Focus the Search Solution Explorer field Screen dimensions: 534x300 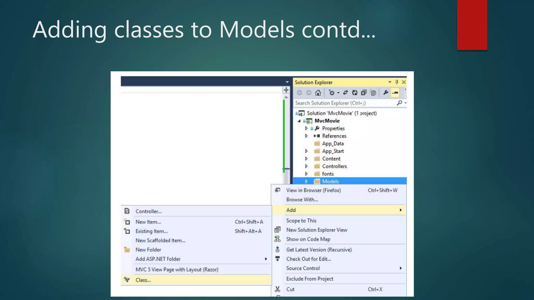click(345, 103)
